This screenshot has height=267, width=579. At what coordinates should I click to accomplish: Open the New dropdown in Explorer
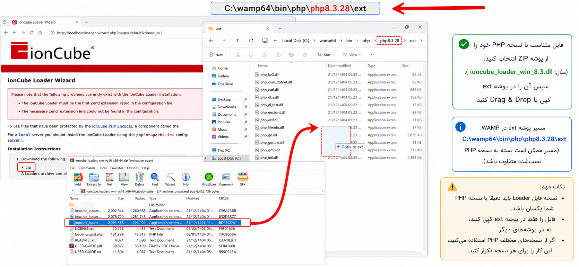tap(218, 55)
